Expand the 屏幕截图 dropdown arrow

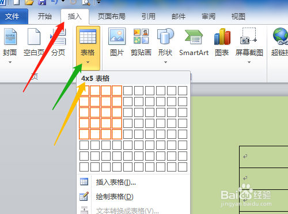click(x=249, y=62)
